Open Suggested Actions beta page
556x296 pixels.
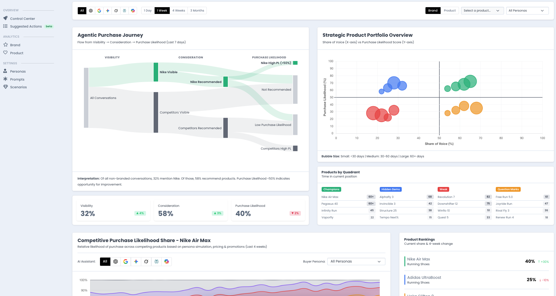26,26
